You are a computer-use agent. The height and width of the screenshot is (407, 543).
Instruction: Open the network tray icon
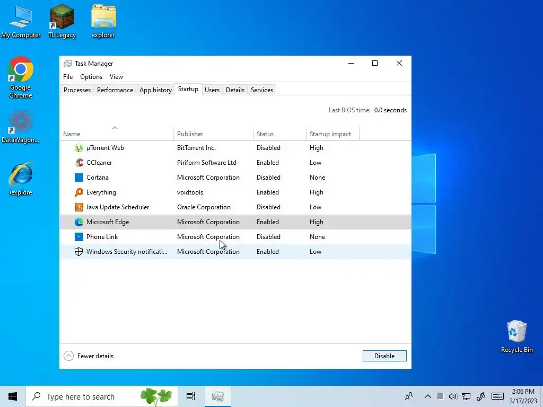466,396
